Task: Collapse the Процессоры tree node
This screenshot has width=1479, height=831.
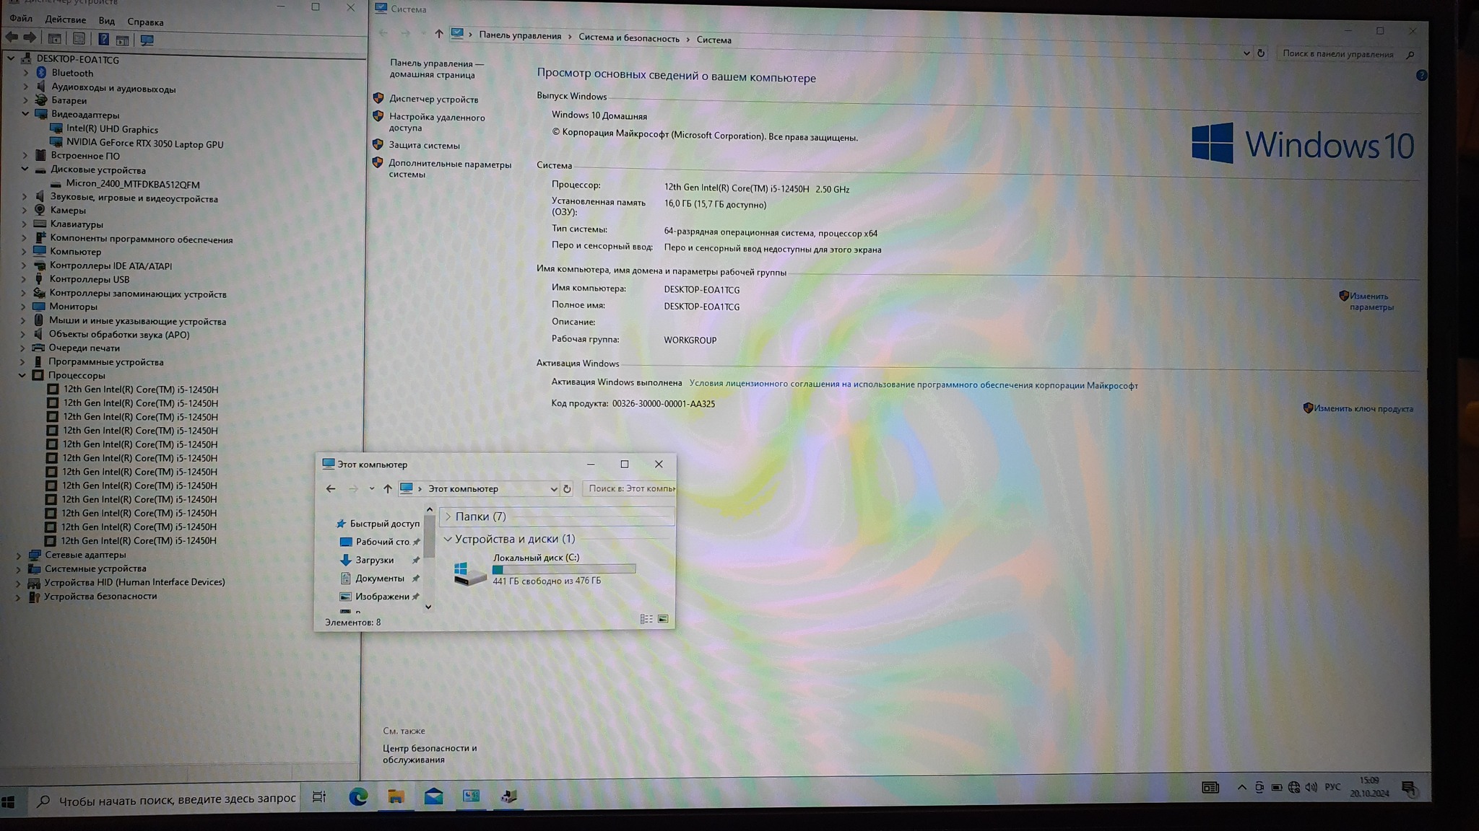Action: click(22, 375)
